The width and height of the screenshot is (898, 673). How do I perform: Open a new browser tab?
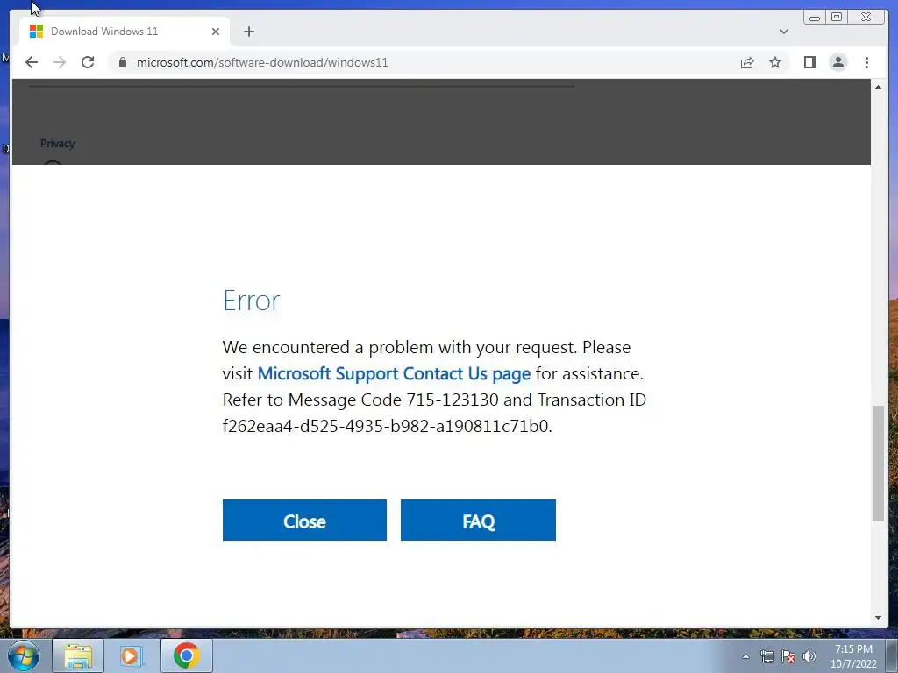click(x=248, y=32)
